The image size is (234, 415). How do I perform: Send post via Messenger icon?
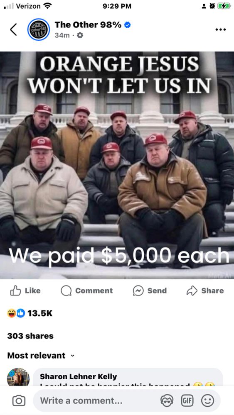pos(150,290)
